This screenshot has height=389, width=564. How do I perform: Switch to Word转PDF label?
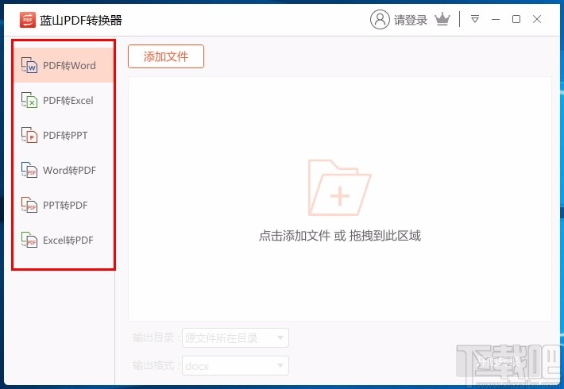[69, 170]
